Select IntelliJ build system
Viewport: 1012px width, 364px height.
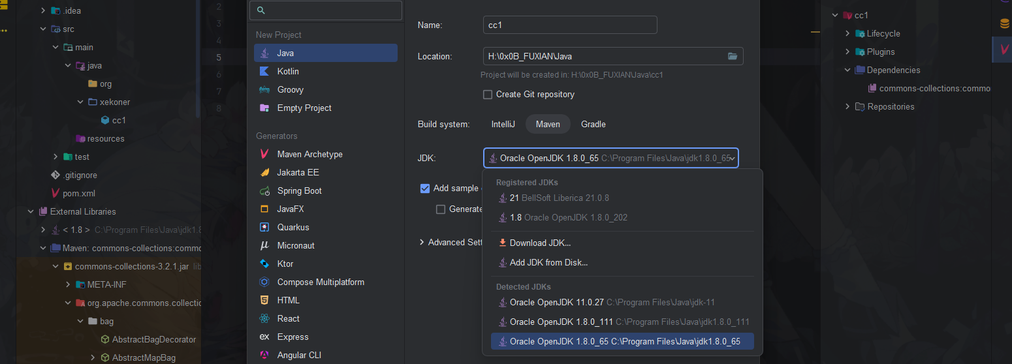point(503,124)
